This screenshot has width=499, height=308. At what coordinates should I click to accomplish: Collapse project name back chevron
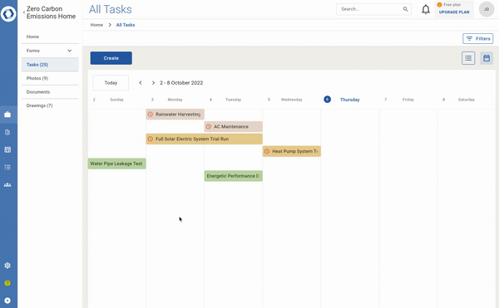(x=24, y=12)
